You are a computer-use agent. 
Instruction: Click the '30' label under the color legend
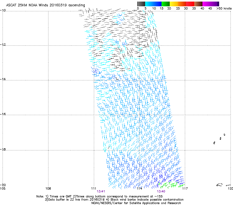coord(186,9)
